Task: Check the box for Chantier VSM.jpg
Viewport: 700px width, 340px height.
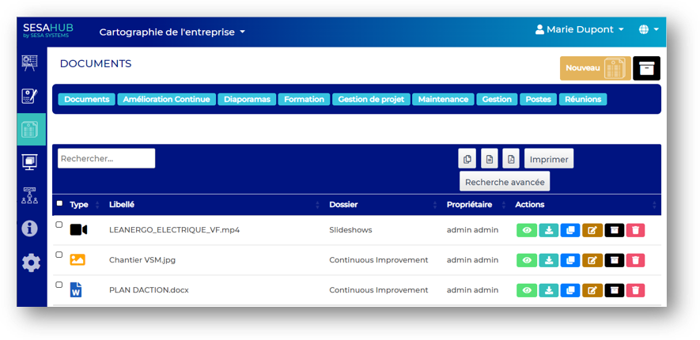Action: click(x=59, y=255)
